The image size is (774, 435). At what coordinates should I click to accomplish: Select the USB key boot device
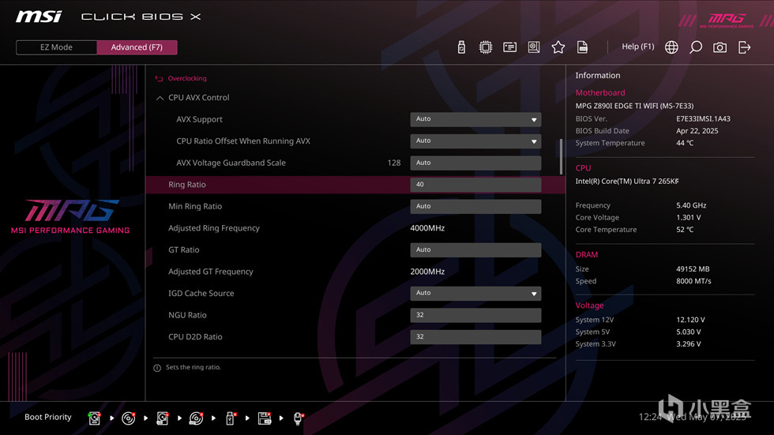click(x=230, y=418)
